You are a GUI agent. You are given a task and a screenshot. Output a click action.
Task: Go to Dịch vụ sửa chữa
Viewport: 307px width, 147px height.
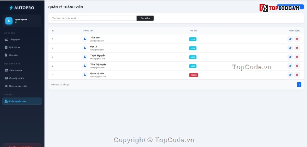click(x=22, y=86)
